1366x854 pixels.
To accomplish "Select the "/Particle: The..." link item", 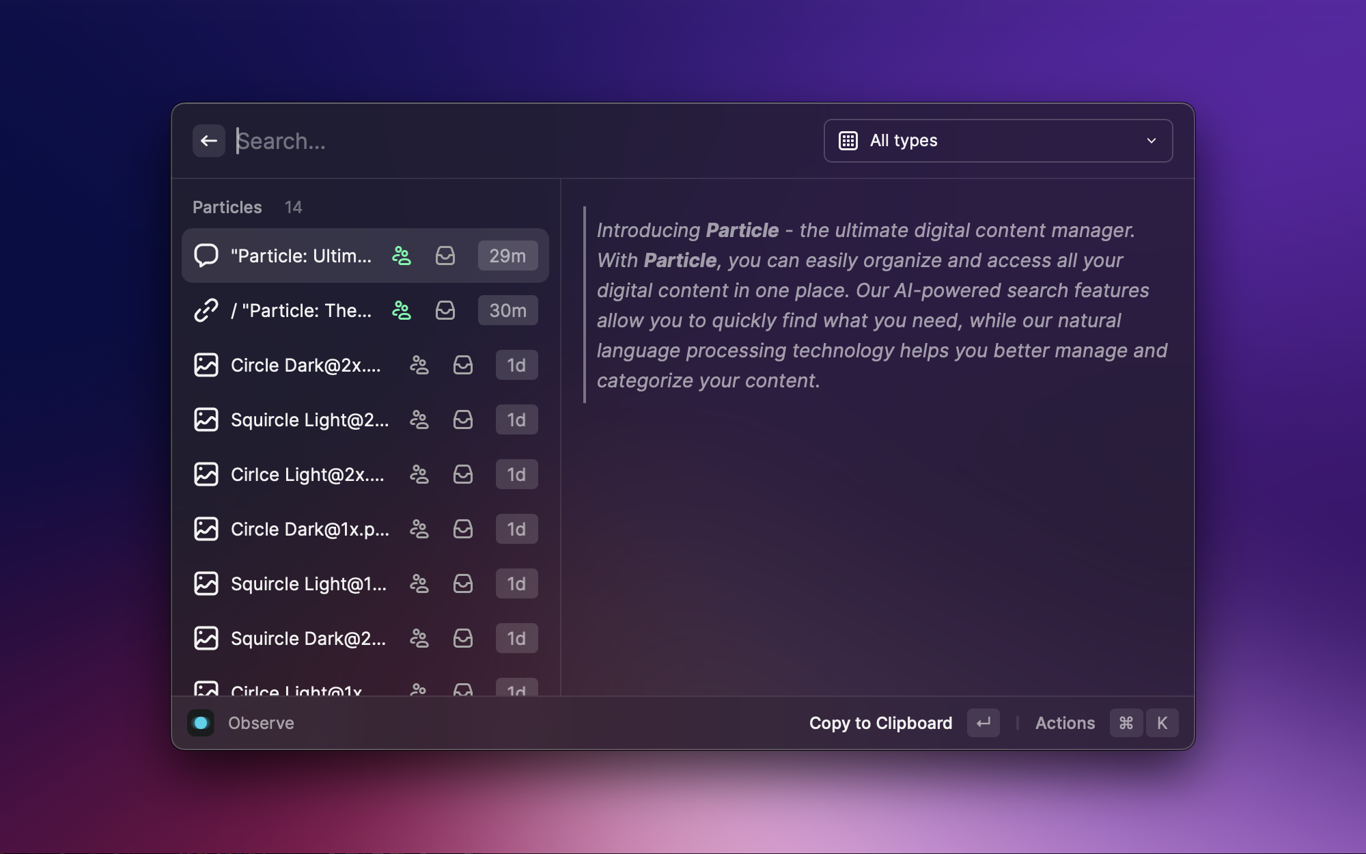I will click(364, 310).
